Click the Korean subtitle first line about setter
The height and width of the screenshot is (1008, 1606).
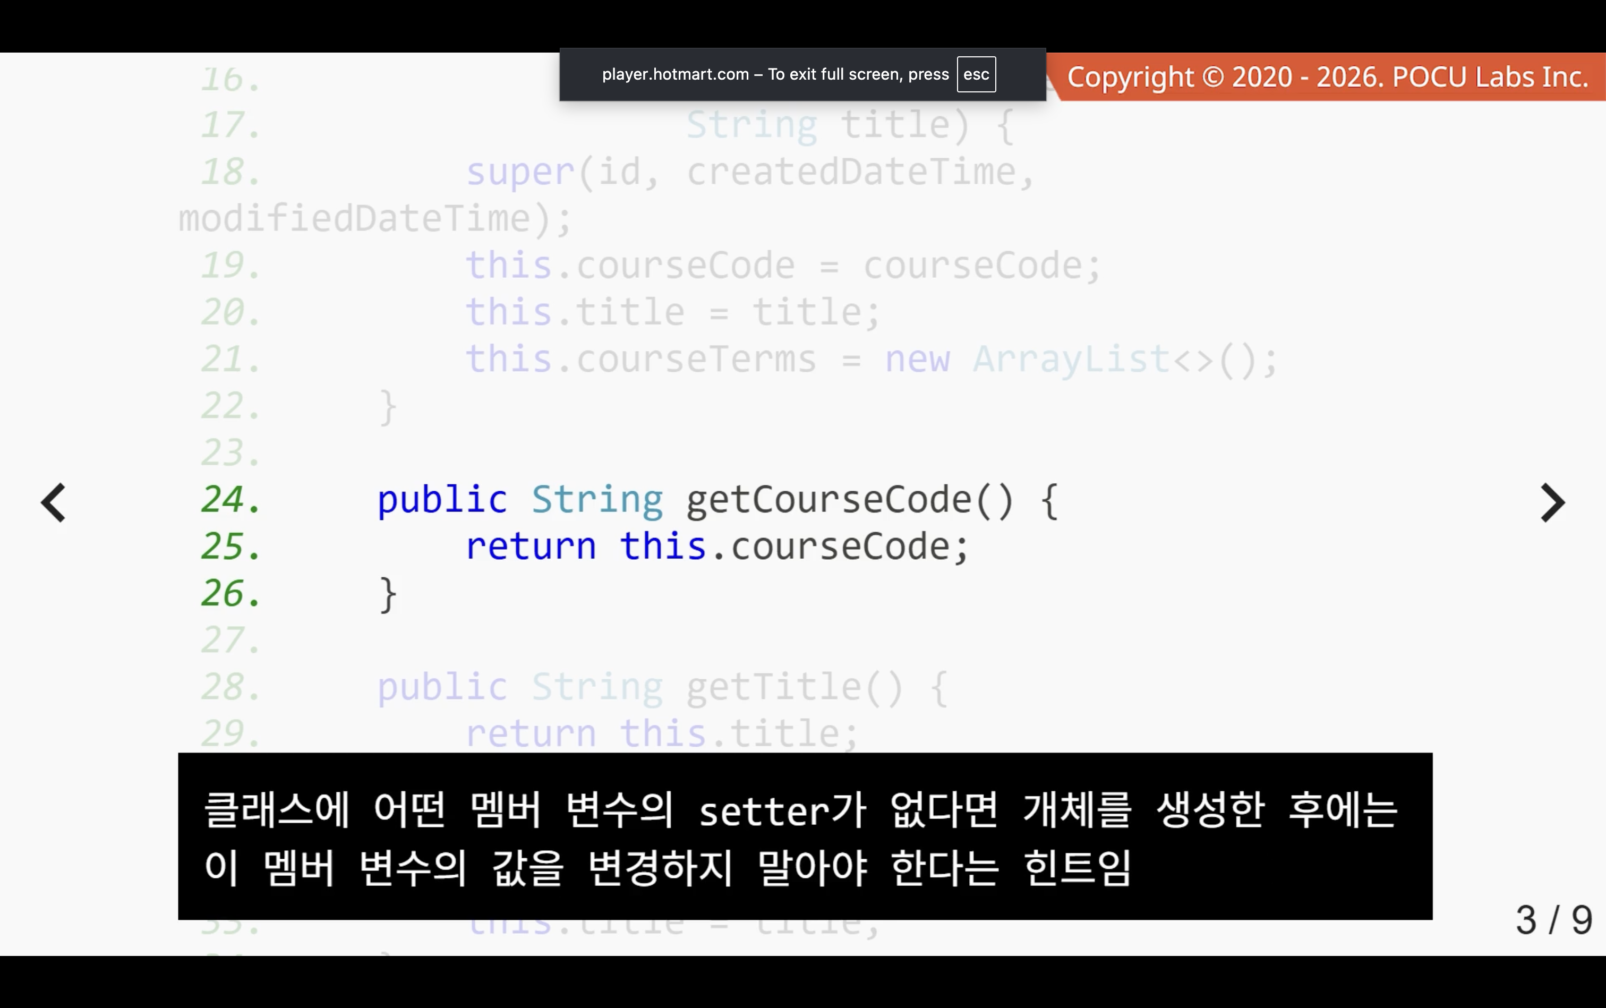coord(801,810)
